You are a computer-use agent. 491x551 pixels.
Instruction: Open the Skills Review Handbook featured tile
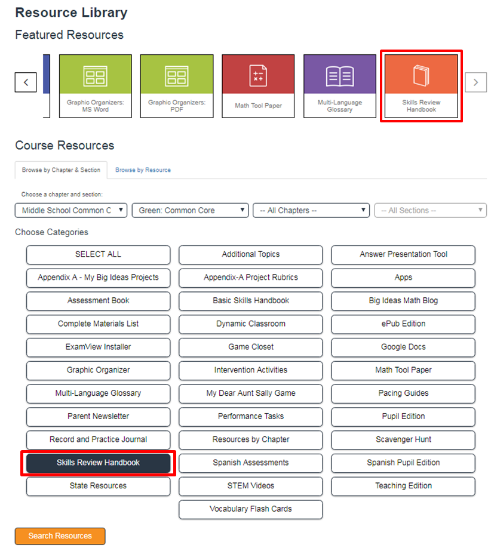pos(421,86)
